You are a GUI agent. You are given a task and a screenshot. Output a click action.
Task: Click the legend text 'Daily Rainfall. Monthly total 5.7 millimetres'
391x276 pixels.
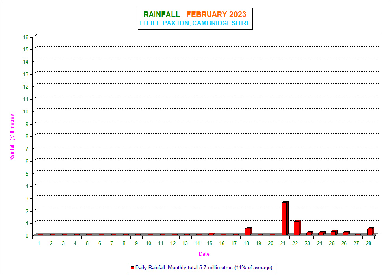[184, 268]
